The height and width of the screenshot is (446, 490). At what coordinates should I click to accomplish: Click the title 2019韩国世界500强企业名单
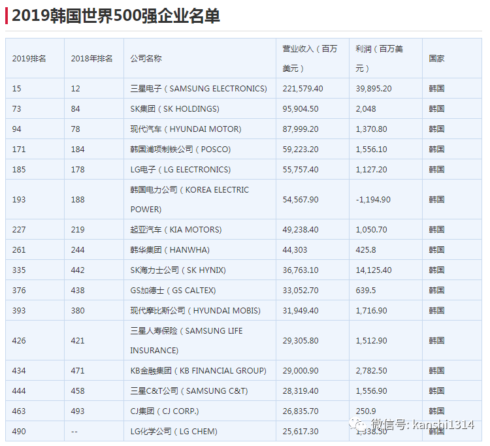tap(116, 16)
